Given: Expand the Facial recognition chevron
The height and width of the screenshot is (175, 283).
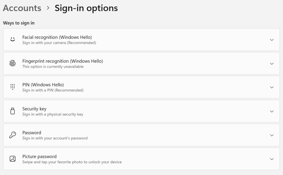Looking at the screenshot, I should (x=272, y=40).
